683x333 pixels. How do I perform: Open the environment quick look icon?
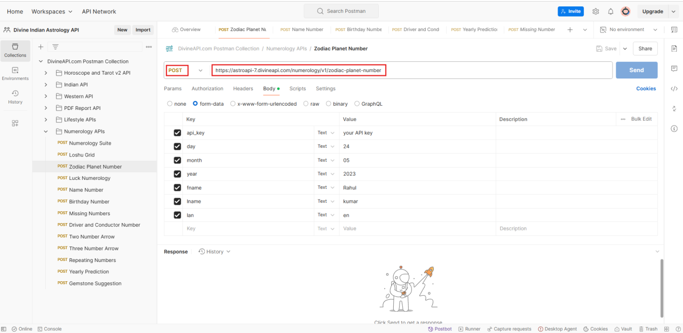coord(674,30)
